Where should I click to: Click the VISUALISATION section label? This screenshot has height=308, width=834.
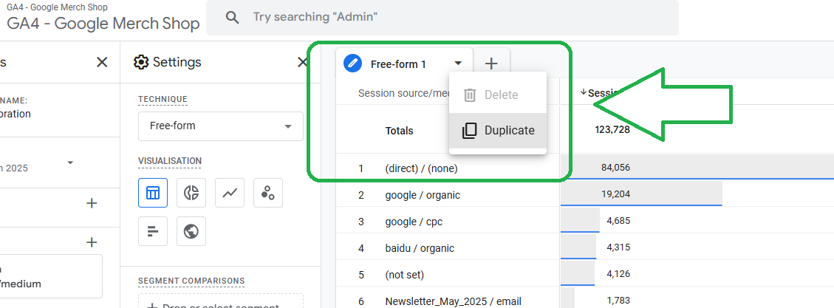click(170, 161)
